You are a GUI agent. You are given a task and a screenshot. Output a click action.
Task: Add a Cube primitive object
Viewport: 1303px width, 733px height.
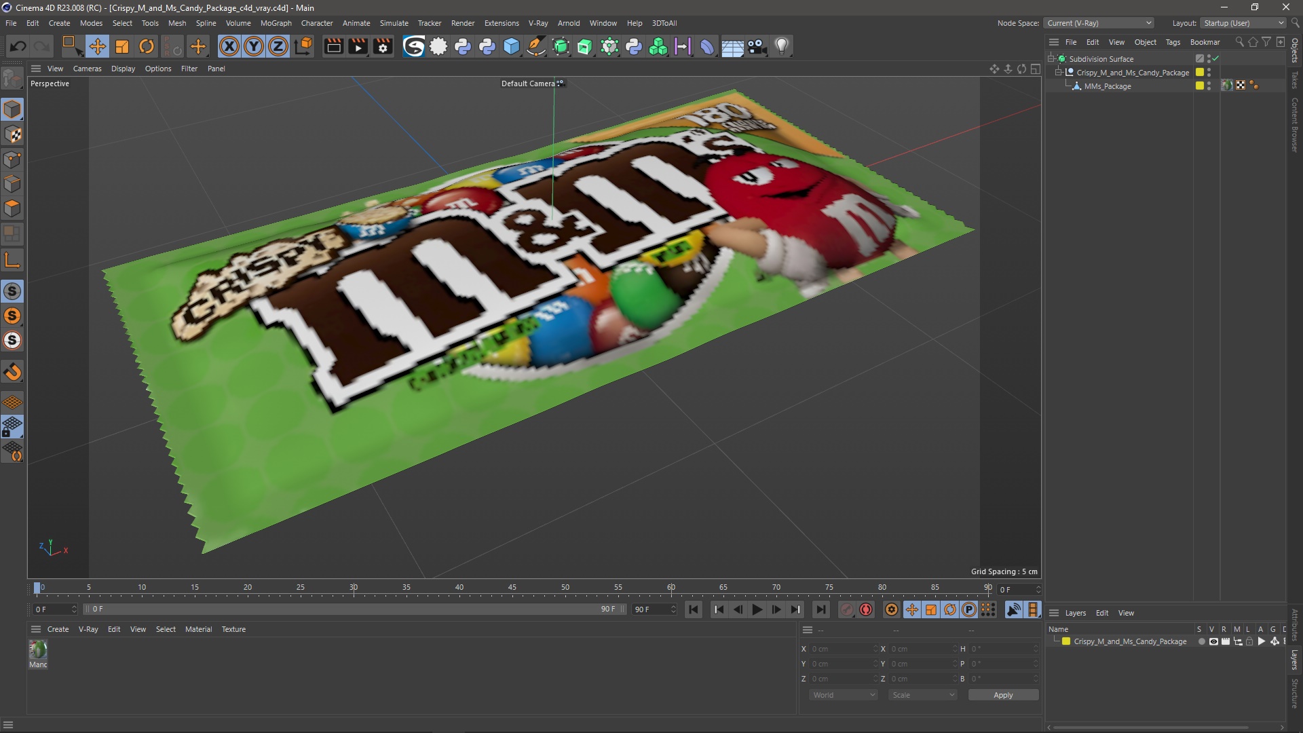(512, 46)
